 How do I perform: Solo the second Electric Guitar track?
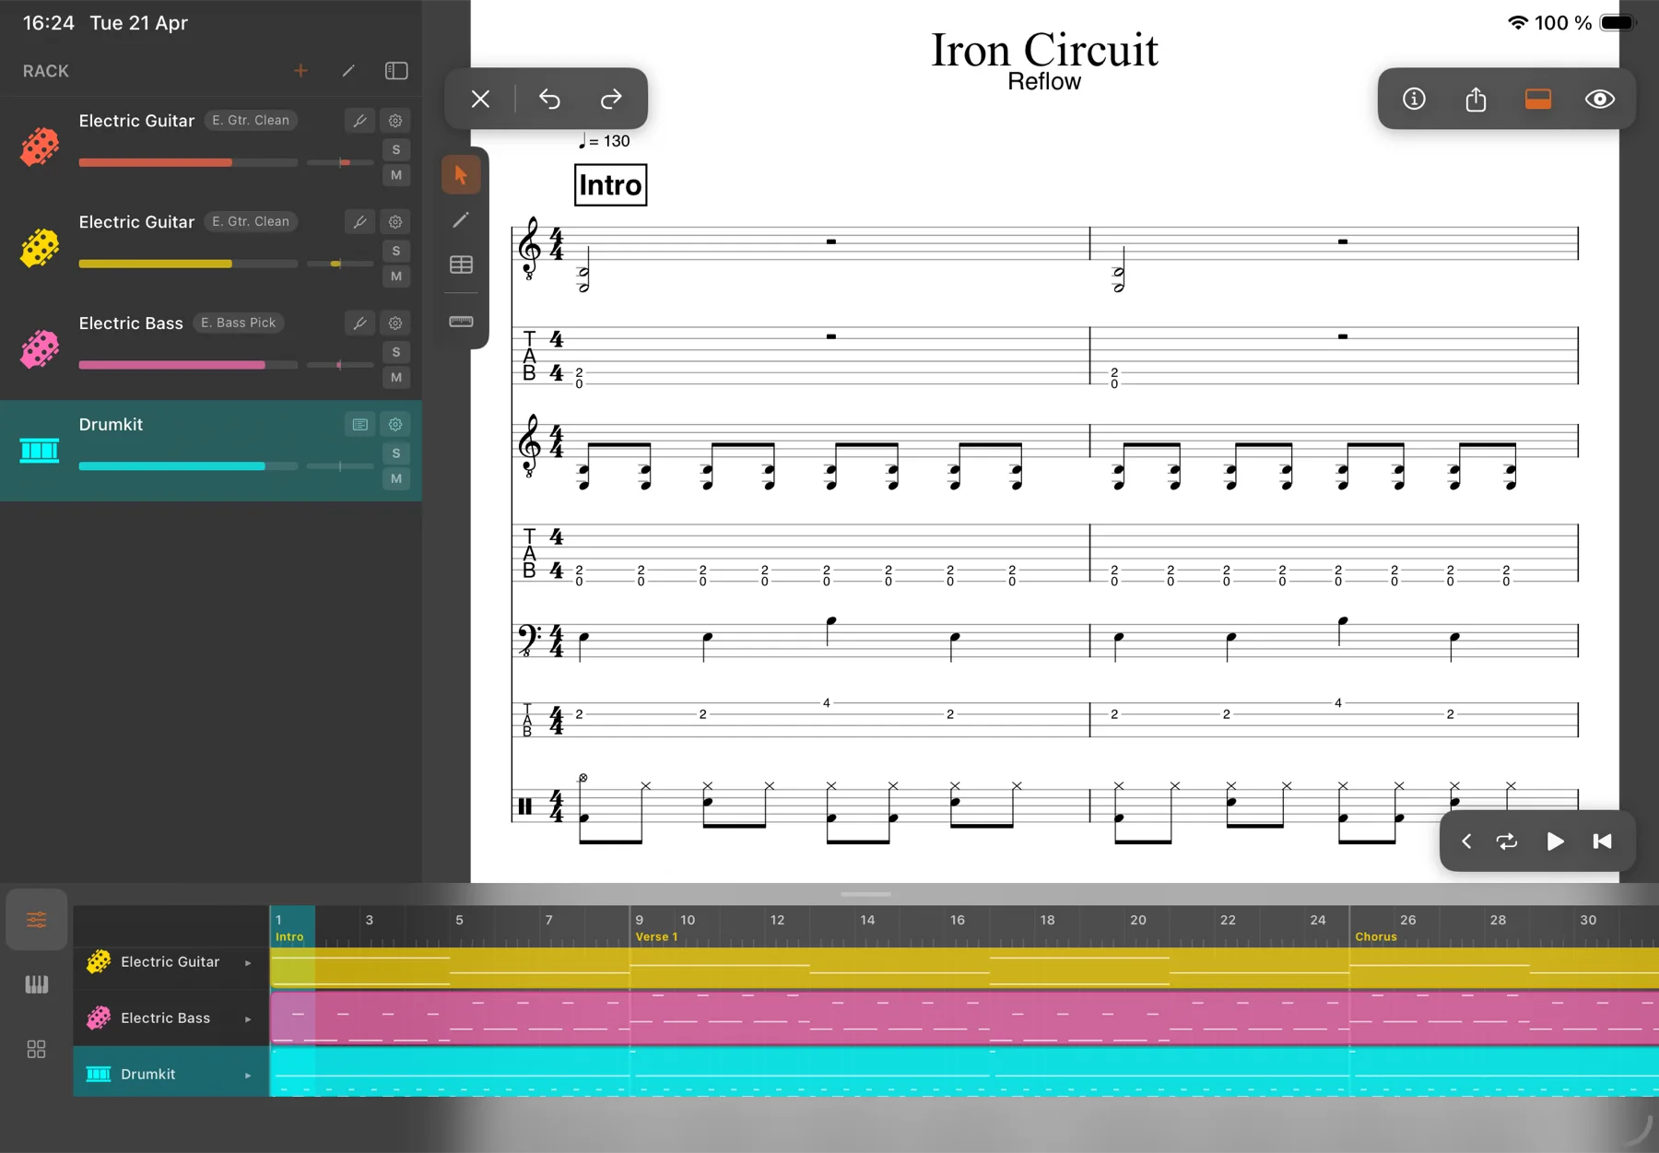(x=396, y=251)
